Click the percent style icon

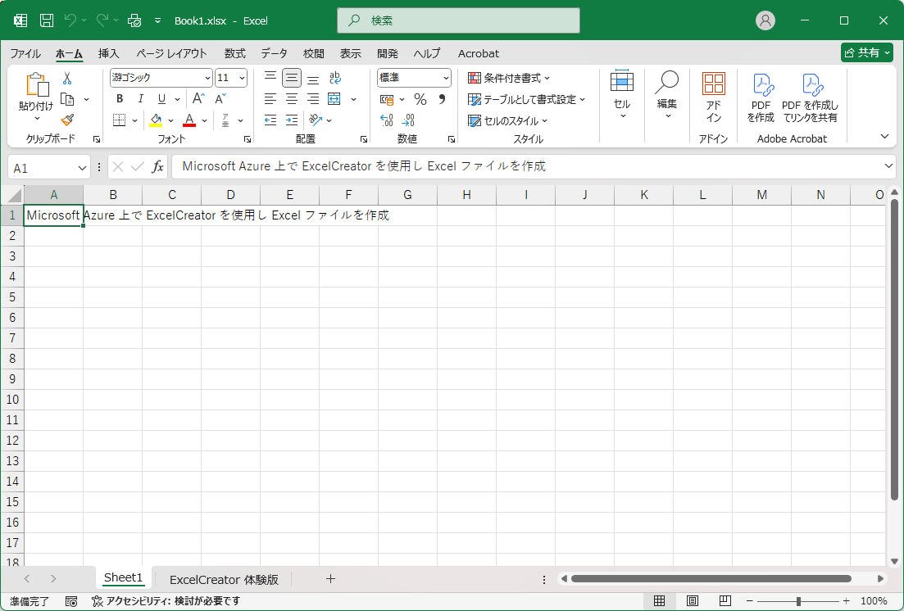pyautogui.click(x=420, y=99)
